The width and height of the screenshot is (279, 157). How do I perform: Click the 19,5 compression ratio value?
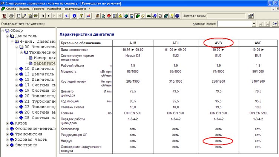(x=218, y=107)
